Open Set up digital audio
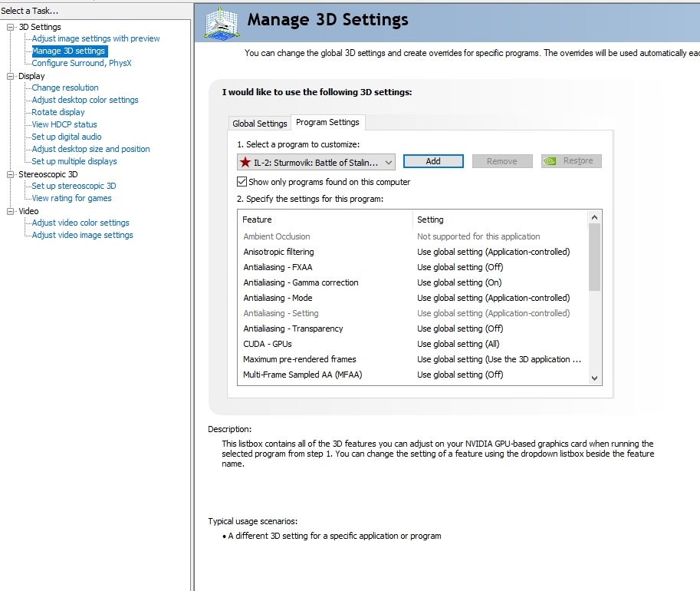The image size is (700, 591). tap(67, 137)
